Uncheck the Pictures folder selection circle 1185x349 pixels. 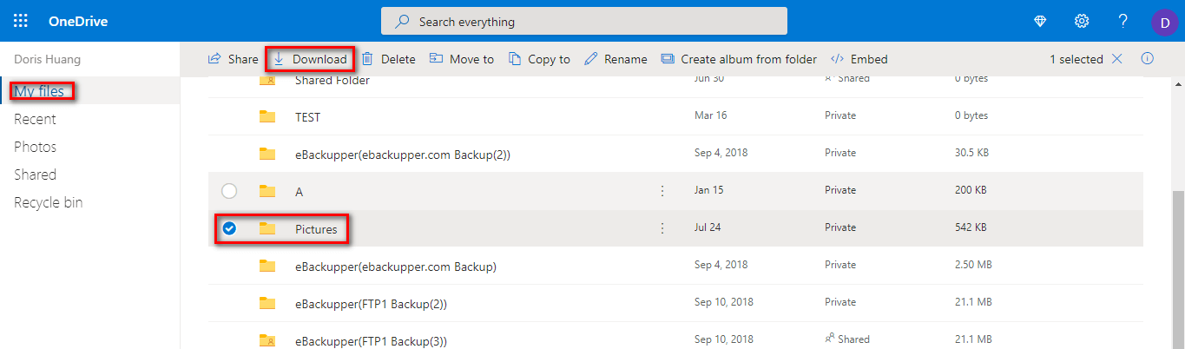pos(229,228)
